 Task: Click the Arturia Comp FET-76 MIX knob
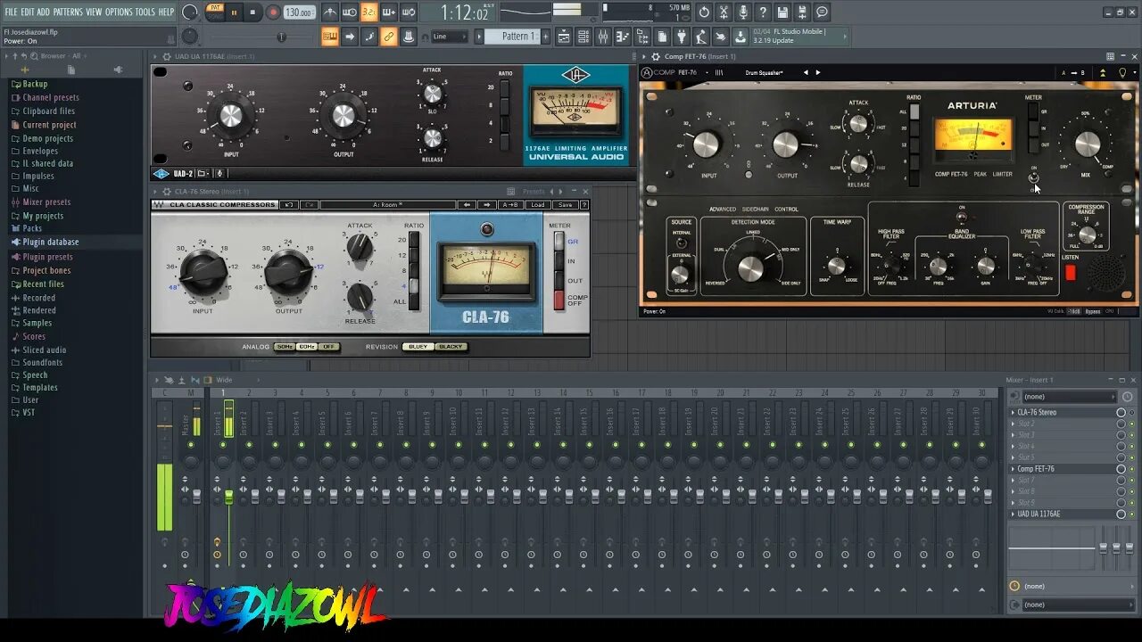(1088, 144)
